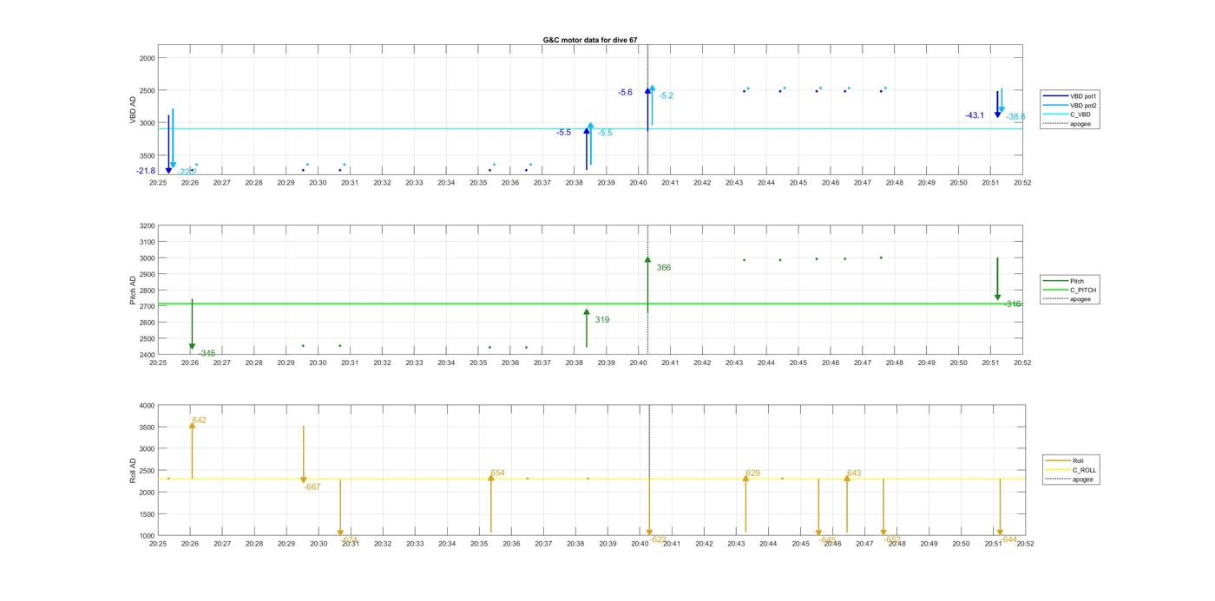This screenshot has height=601, width=1215.
Task: Click the "-316" pitch data label
Action: (x=1013, y=304)
